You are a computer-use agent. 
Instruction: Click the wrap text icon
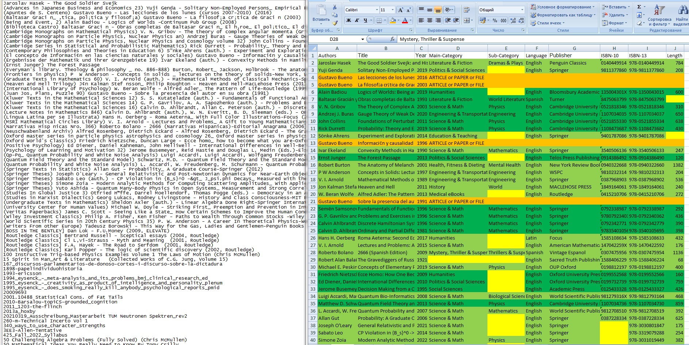(x=466, y=10)
